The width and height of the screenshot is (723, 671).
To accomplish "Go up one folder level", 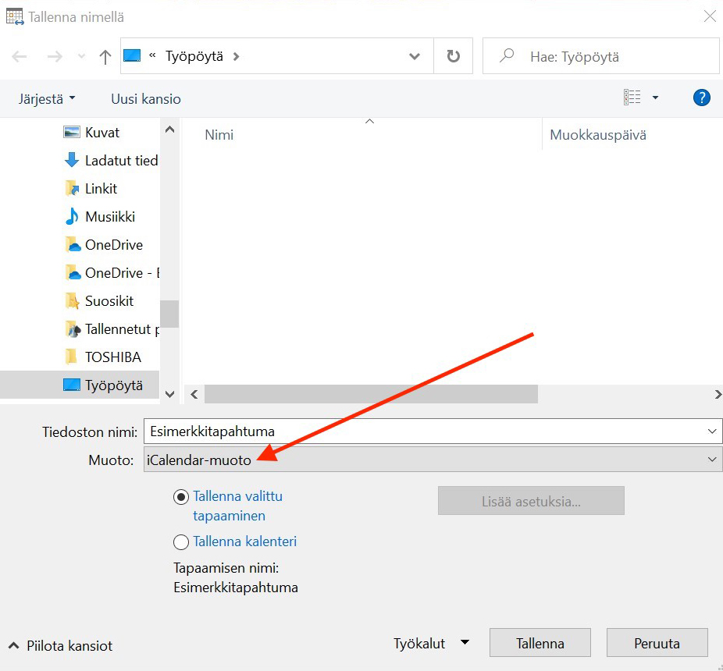I will [x=105, y=57].
